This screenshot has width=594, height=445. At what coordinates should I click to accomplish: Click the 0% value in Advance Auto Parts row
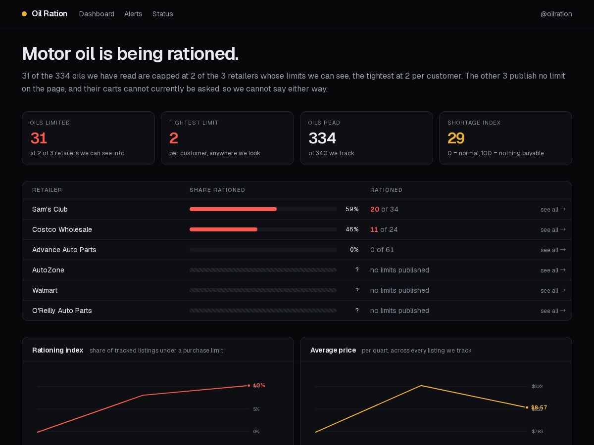pyautogui.click(x=354, y=250)
